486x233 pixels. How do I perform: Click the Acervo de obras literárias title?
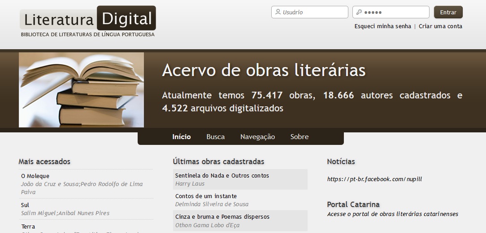click(x=264, y=70)
